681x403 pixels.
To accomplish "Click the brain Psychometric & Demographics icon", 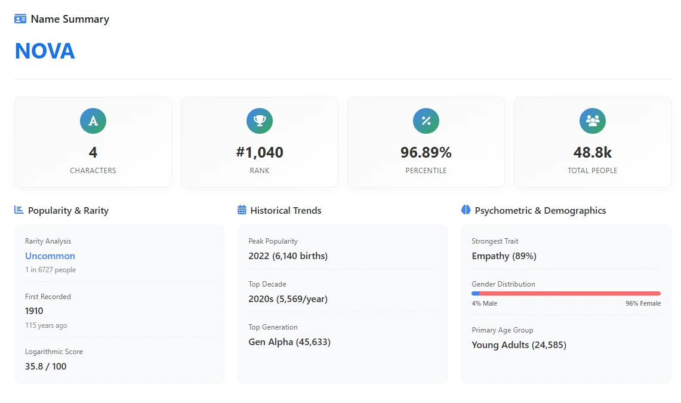I will [466, 210].
